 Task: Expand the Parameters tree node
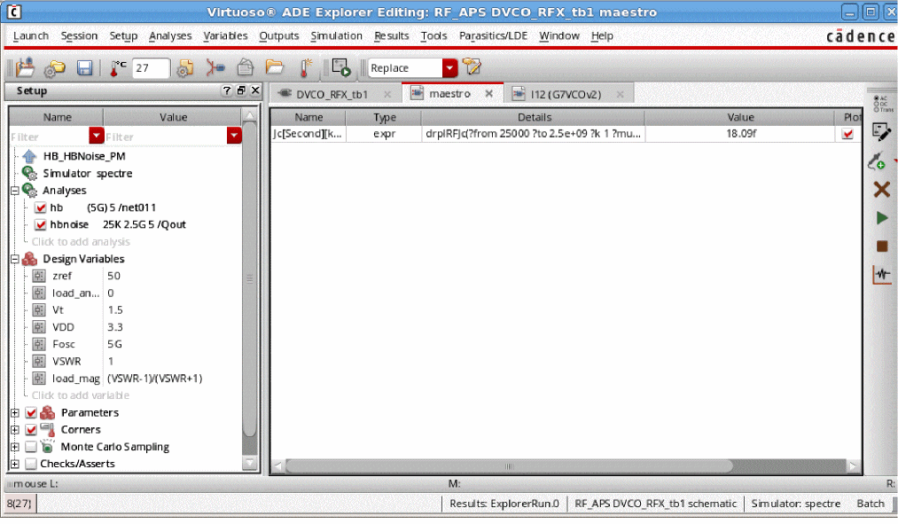pyautogui.click(x=15, y=412)
